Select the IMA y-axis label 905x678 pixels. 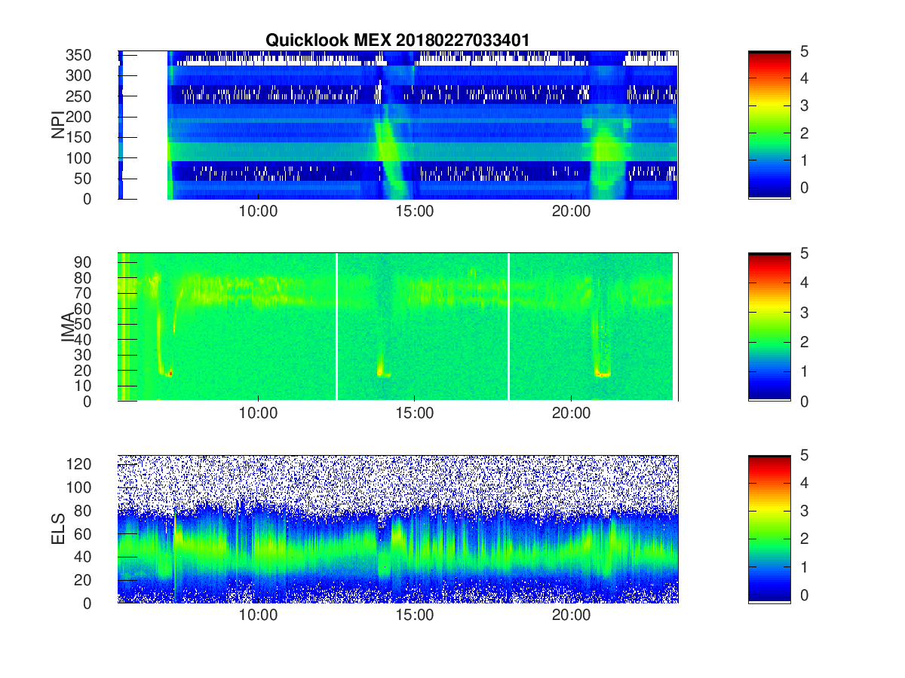tap(68, 328)
